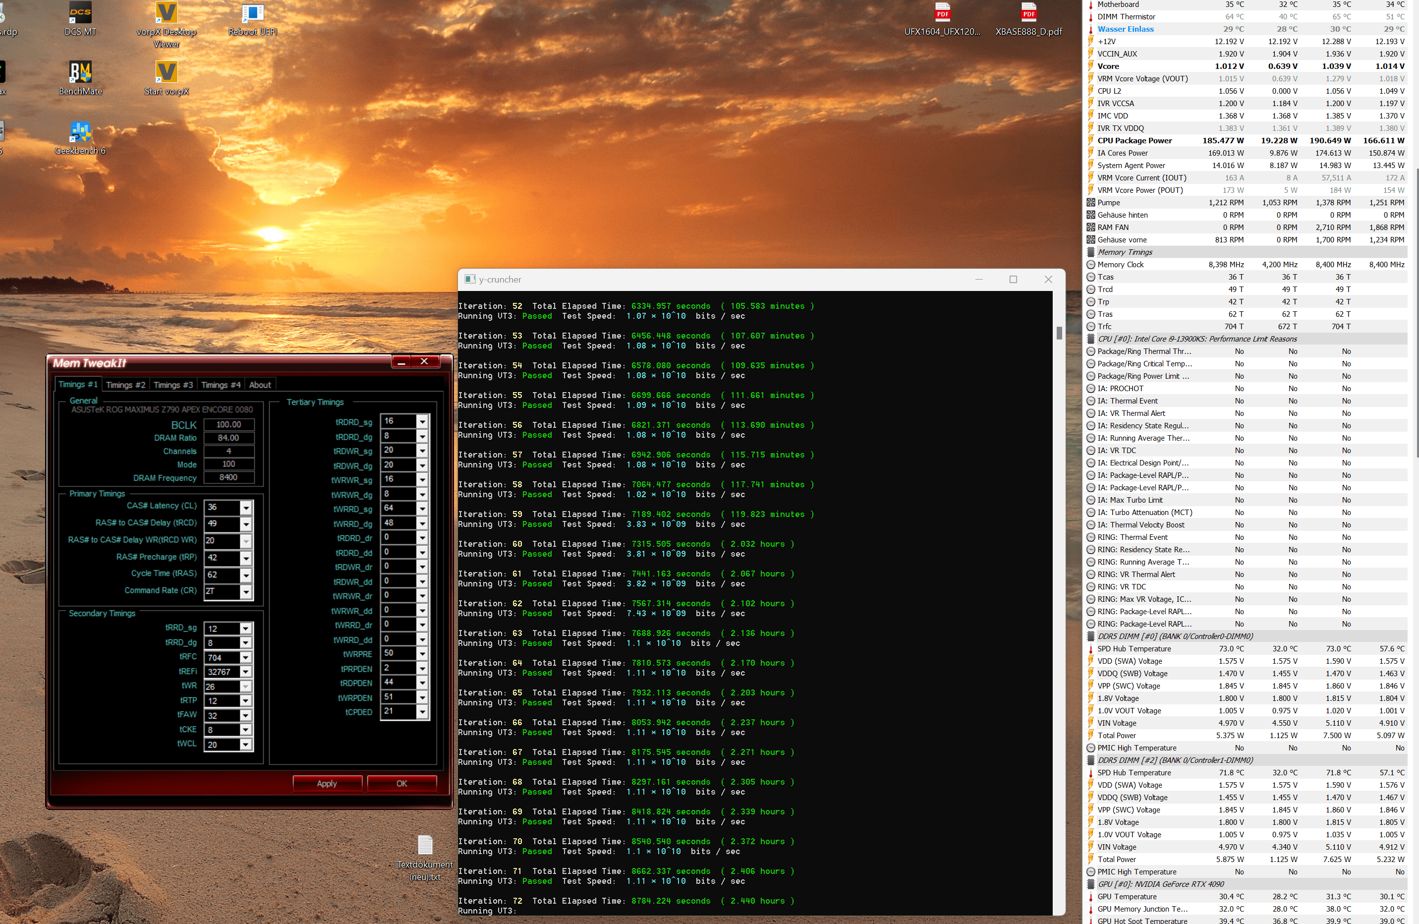Click IA: PROCHOT status icon
The height and width of the screenshot is (924, 1419).
tap(1090, 389)
